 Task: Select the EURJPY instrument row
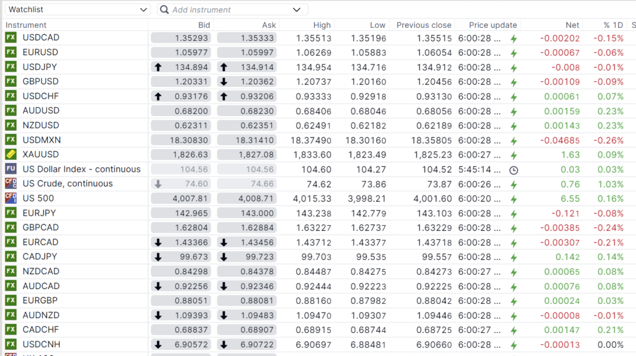(40, 213)
